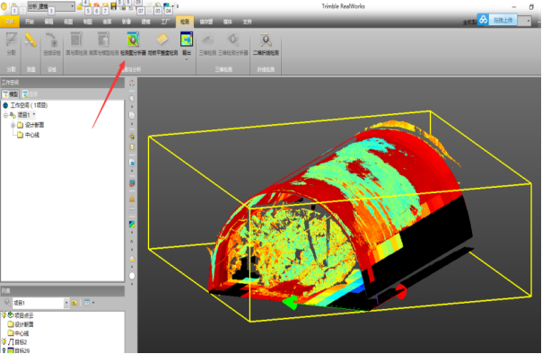Open the 项目1 combo box in list panel
This screenshot has height=354, width=542.
pyautogui.click(x=40, y=303)
